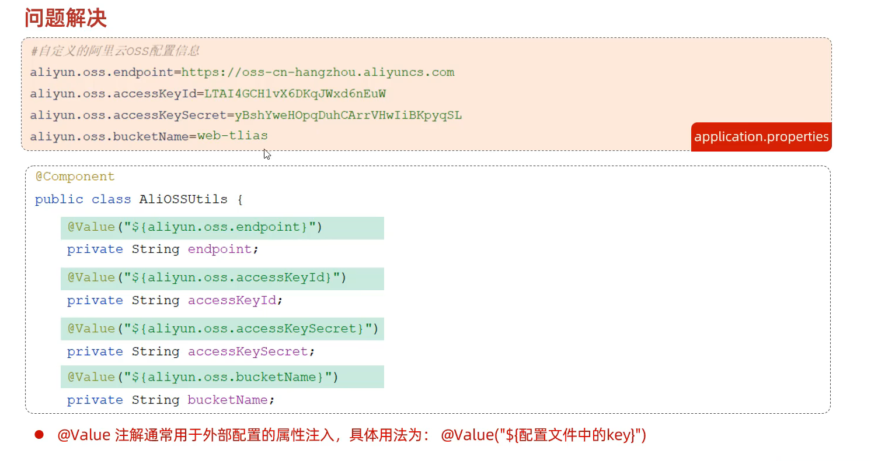This screenshot has width=871, height=461.
Task: Click the private String accessKeySecret field
Action: (191, 352)
